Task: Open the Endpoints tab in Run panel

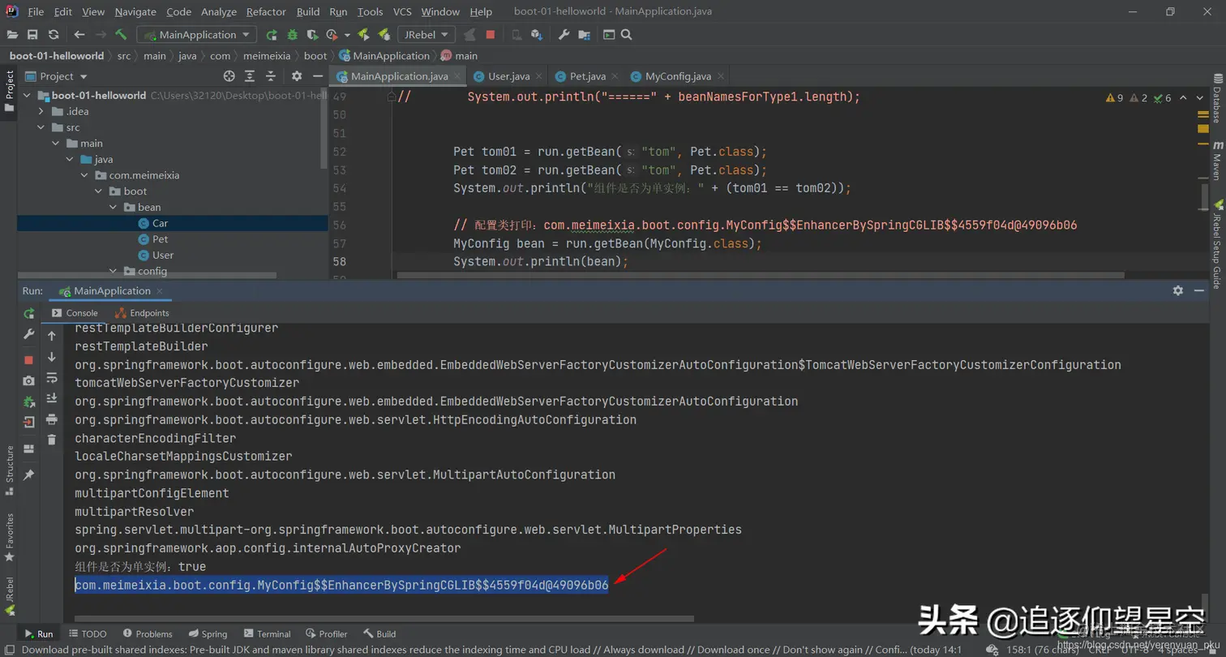Action: click(x=142, y=313)
